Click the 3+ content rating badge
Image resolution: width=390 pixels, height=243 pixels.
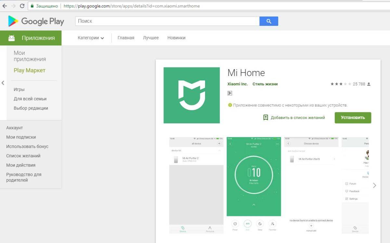pyautogui.click(x=230, y=93)
